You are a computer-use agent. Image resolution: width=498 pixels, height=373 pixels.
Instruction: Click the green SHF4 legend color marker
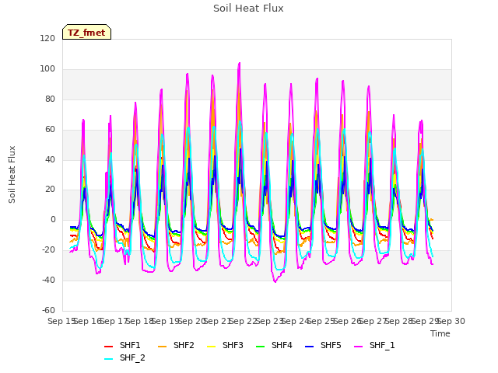click(x=260, y=347)
